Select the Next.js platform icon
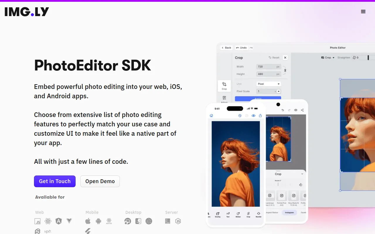375x234 pixels. [x=48, y=232]
